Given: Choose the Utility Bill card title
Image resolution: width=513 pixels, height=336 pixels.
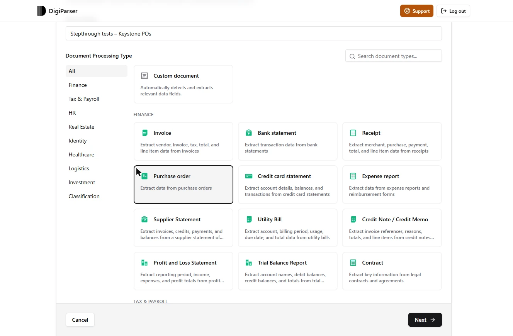Looking at the screenshot, I should pos(270,219).
